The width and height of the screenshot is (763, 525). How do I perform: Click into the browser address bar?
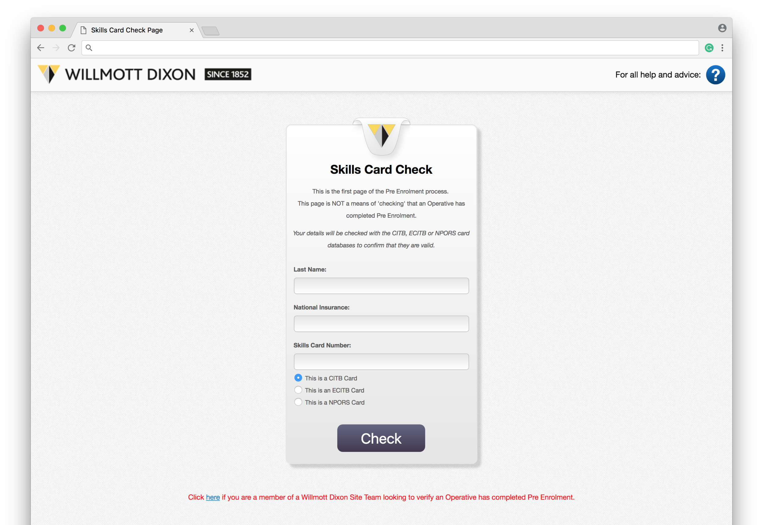(390, 48)
